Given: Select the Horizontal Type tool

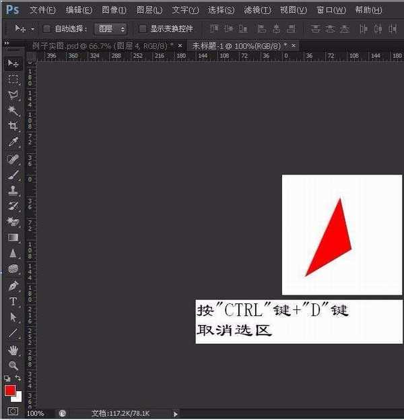Looking at the screenshot, I should click(x=13, y=301).
